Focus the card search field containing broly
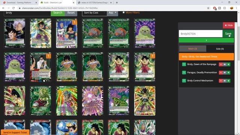The image size is (240, 135). click(27, 13)
